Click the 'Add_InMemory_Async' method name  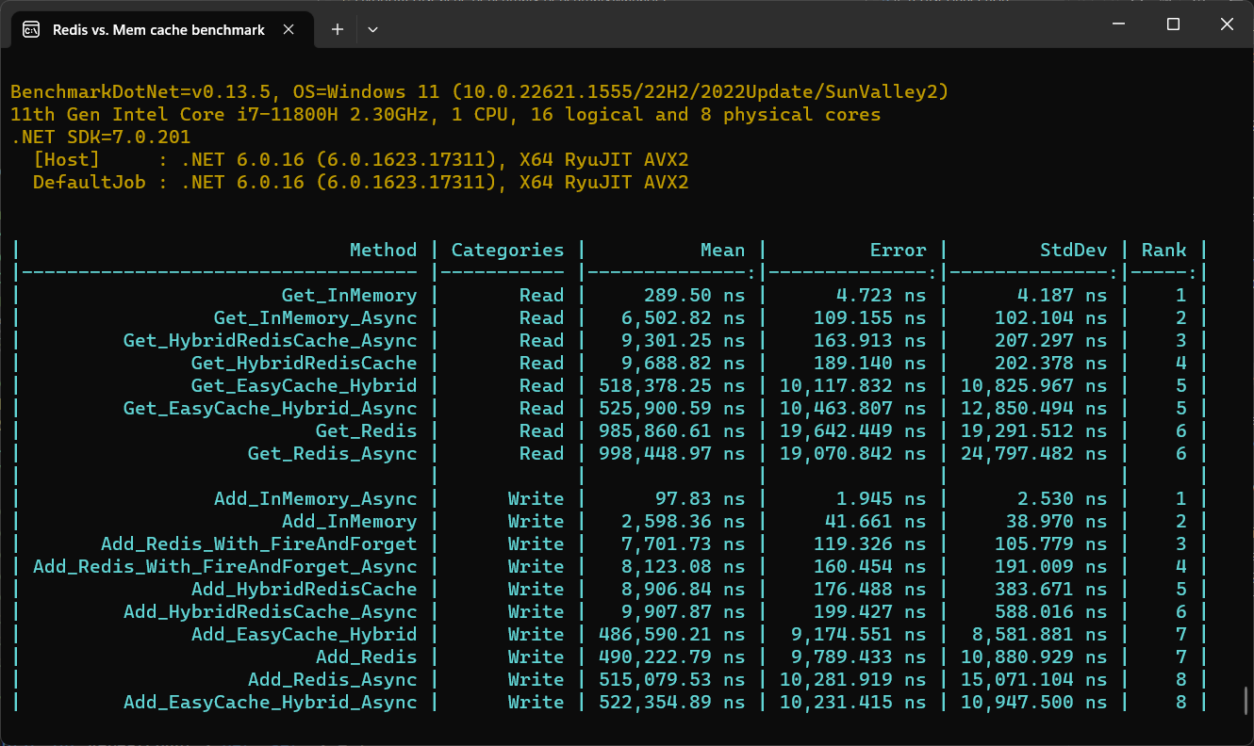(x=315, y=498)
